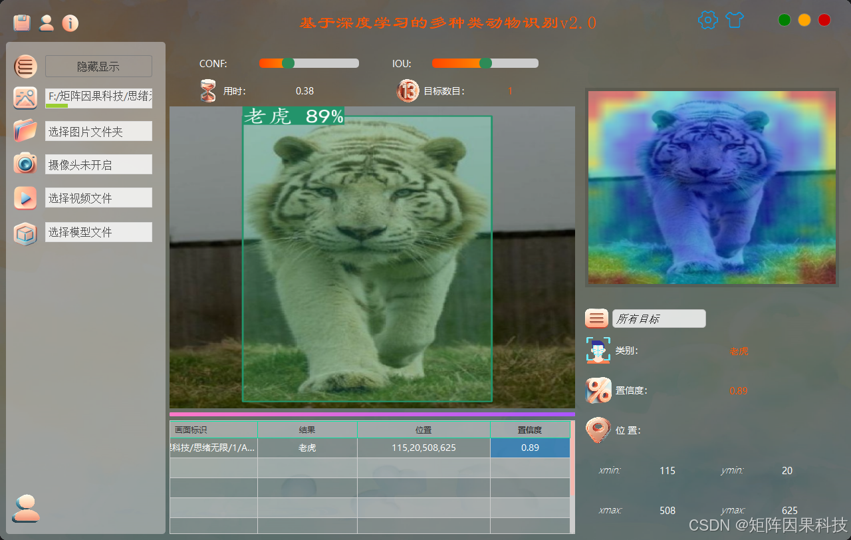This screenshot has height=540, width=851.
Task: Click the 位置 column header
Action: pyautogui.click(x=424, y=430)
